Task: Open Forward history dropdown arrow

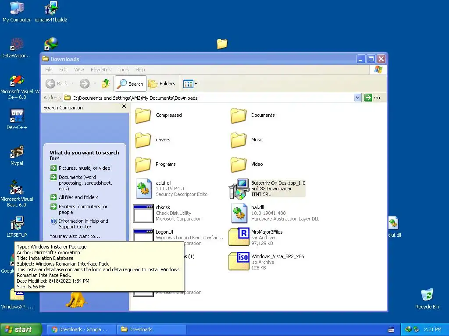Action: point(95,84)
